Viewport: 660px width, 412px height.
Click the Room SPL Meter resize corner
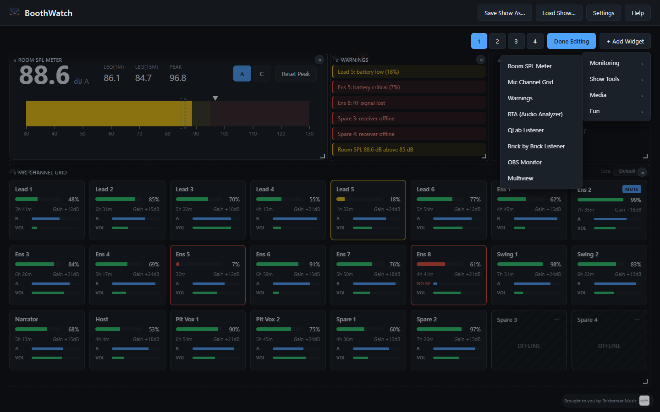322,156
